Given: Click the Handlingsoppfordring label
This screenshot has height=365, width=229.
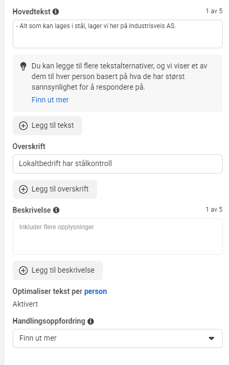Looking at the screenshot, I should 49,321.
